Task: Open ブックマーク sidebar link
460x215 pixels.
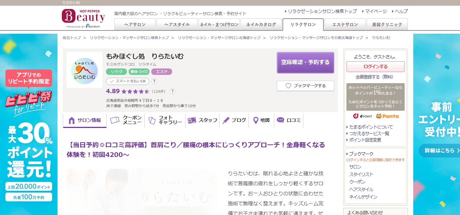Action: click(x=361, y=154)
